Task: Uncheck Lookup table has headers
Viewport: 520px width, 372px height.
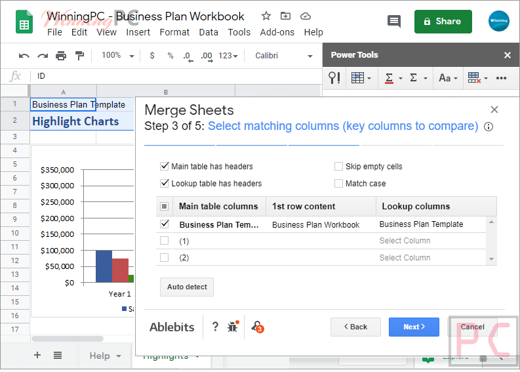Action: pyautogui.click(x=165, y=183)
